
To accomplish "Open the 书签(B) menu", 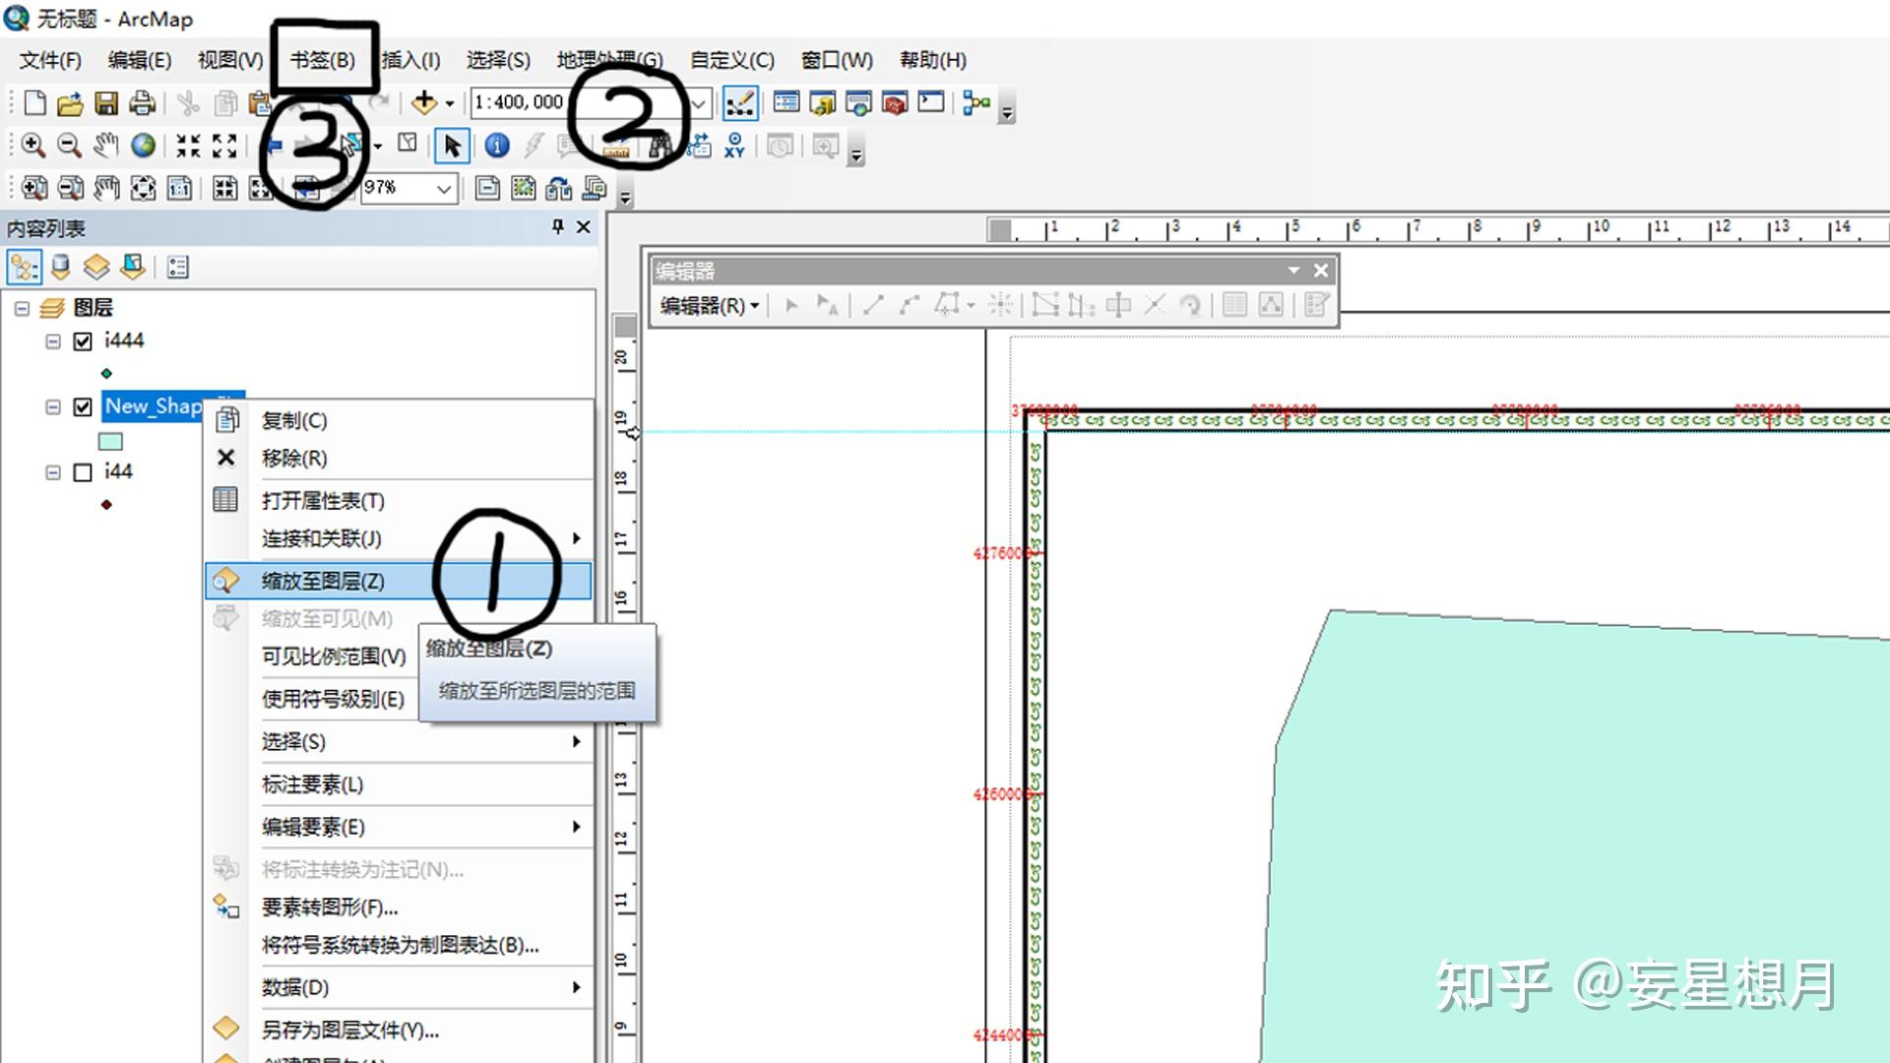I will point(322,60).
